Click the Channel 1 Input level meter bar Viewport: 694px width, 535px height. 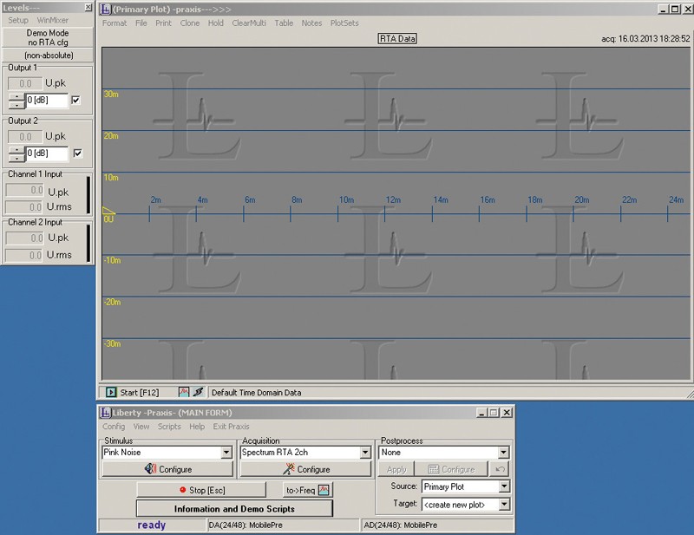88,195
